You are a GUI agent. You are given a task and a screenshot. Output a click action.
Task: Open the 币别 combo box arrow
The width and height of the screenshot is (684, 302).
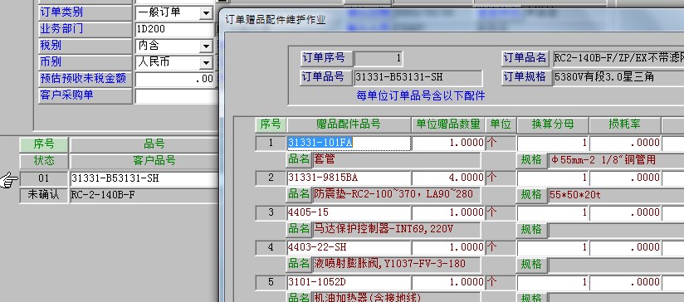[x=206, y=63]
